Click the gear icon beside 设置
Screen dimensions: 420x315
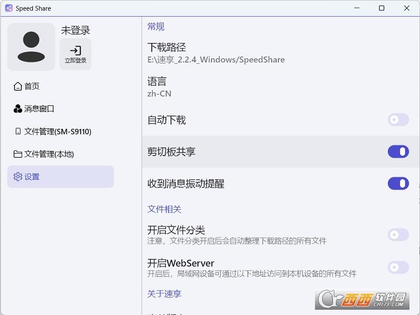click(18, 177)
